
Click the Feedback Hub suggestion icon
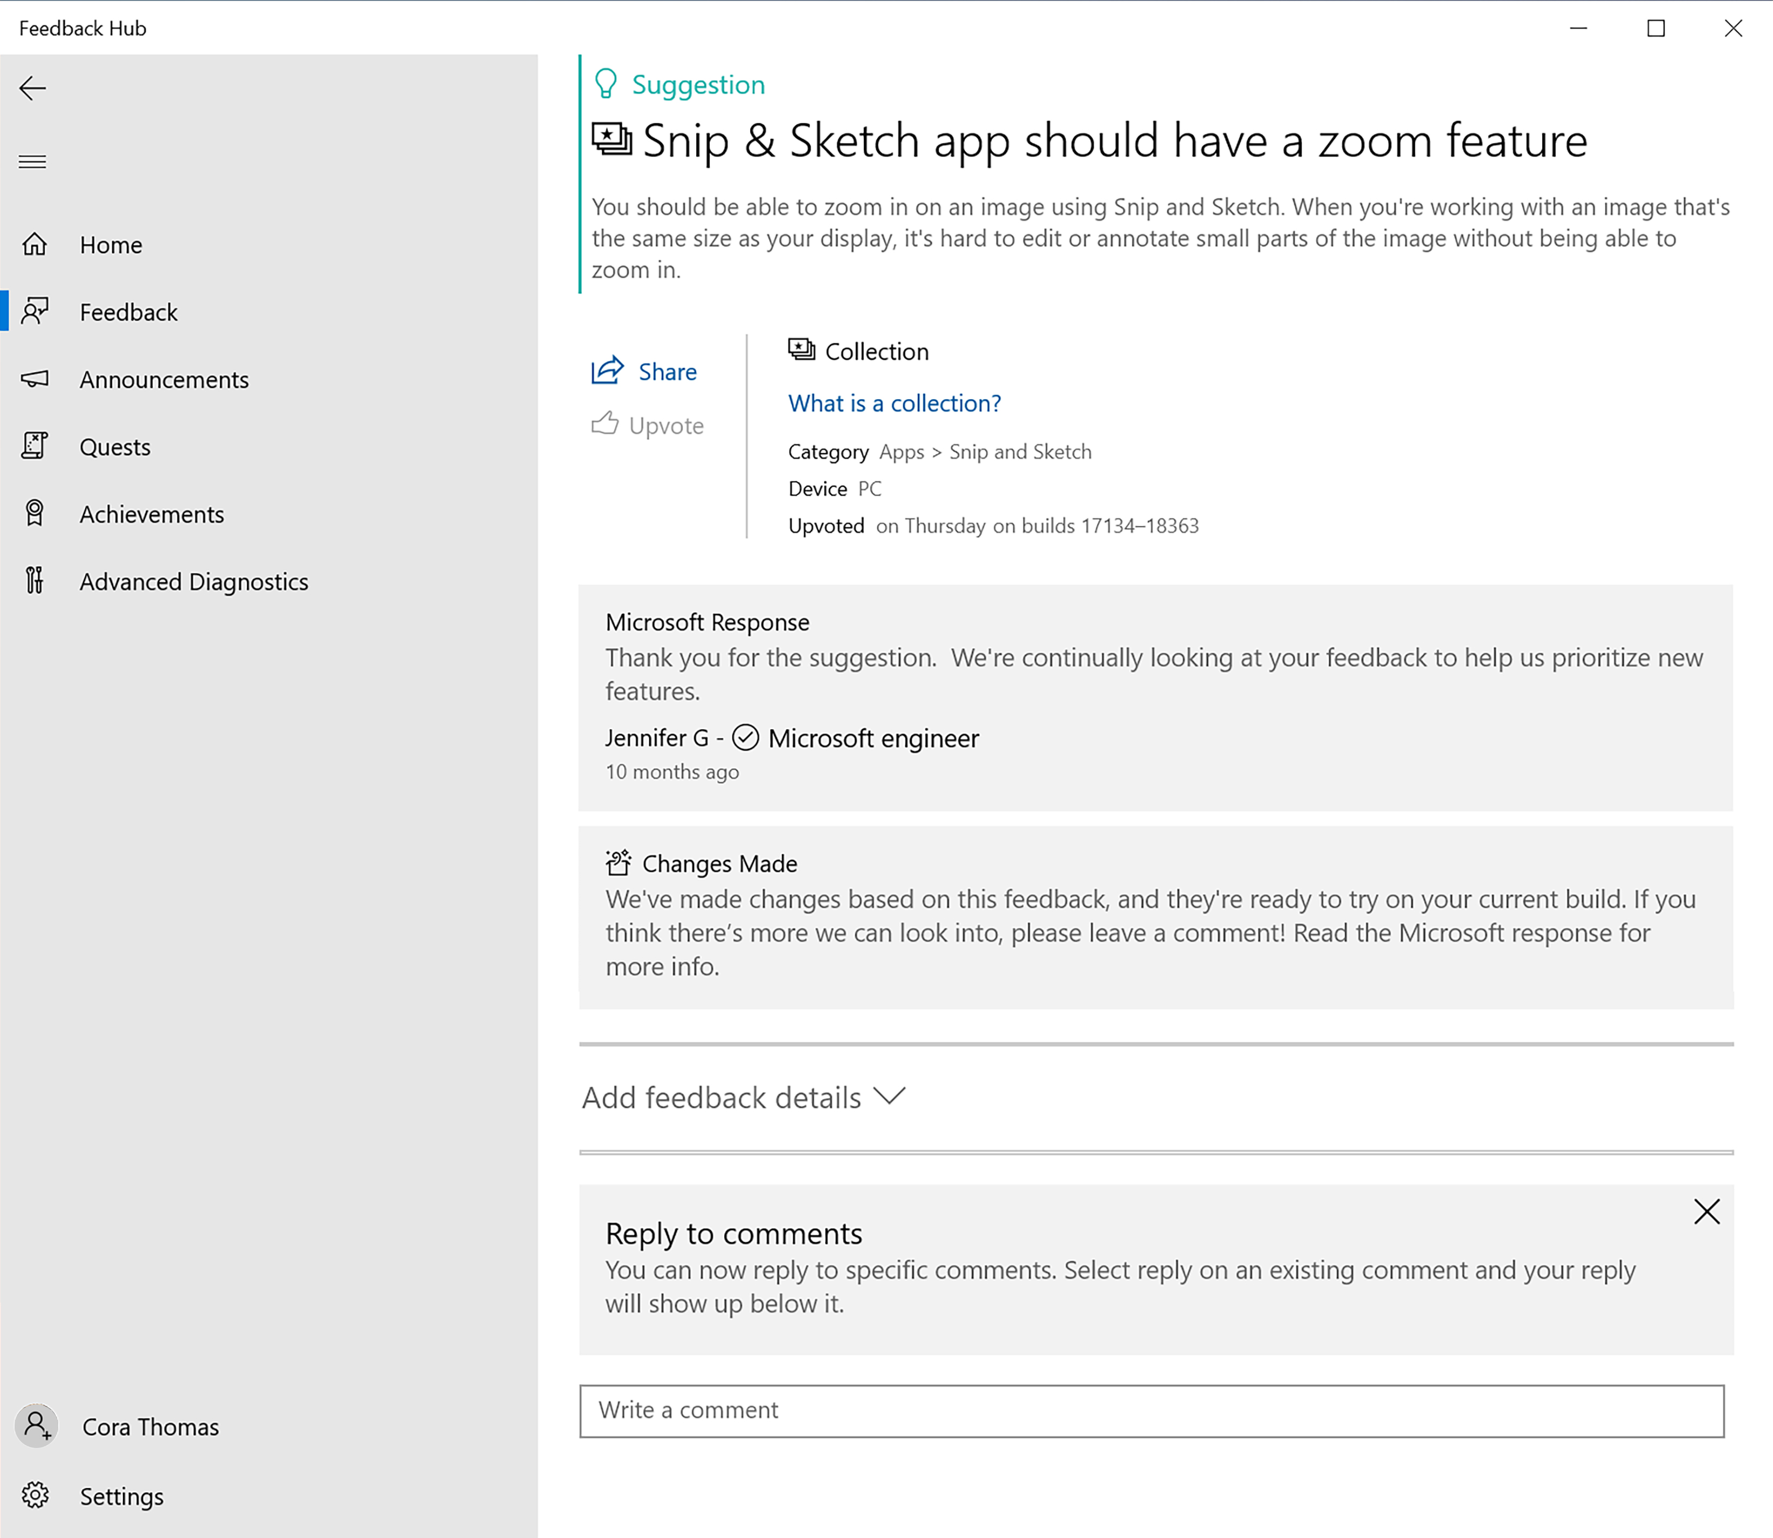coord(603,83)
